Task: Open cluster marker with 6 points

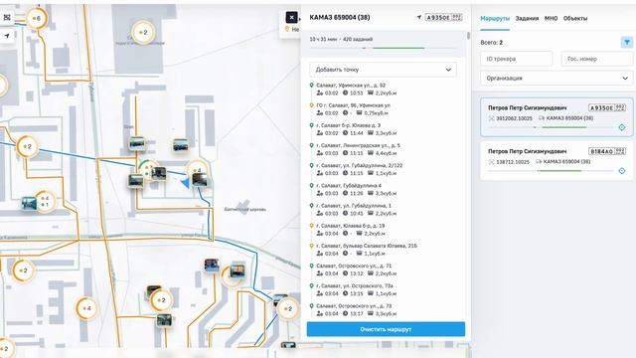Action: coord(36,18)
